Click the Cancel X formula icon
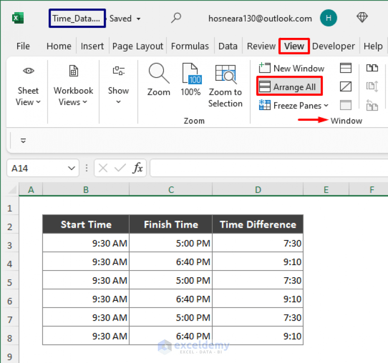This screenshot has height=363, width=388. coord(103,169)
